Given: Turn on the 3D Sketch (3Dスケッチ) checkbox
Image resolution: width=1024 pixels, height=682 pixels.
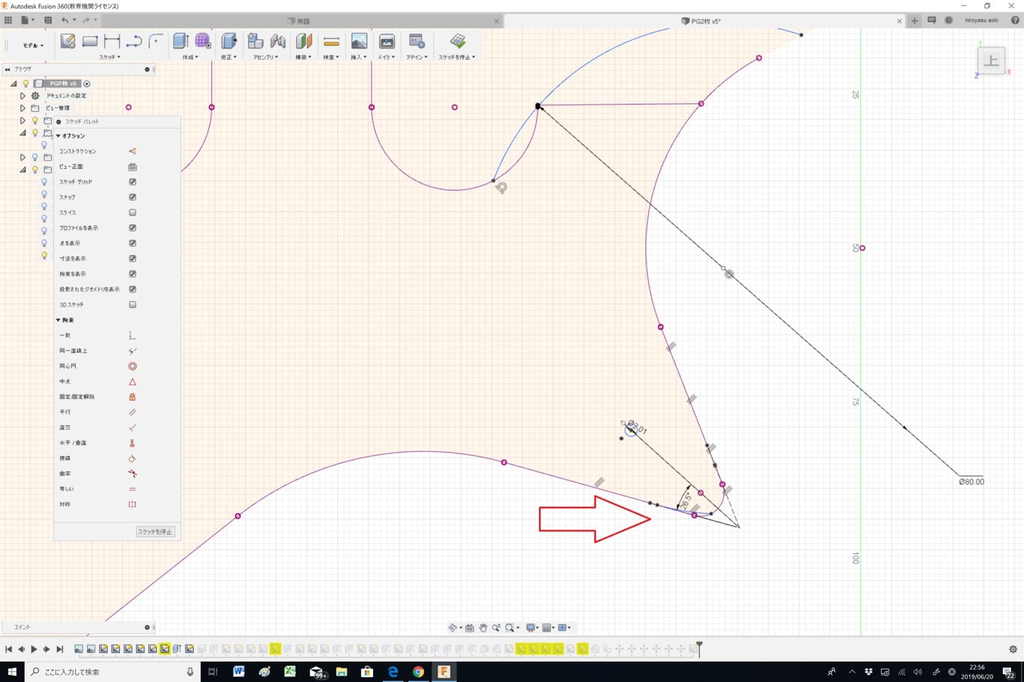Looking at the screenshot, I should [x=132, y=305].
